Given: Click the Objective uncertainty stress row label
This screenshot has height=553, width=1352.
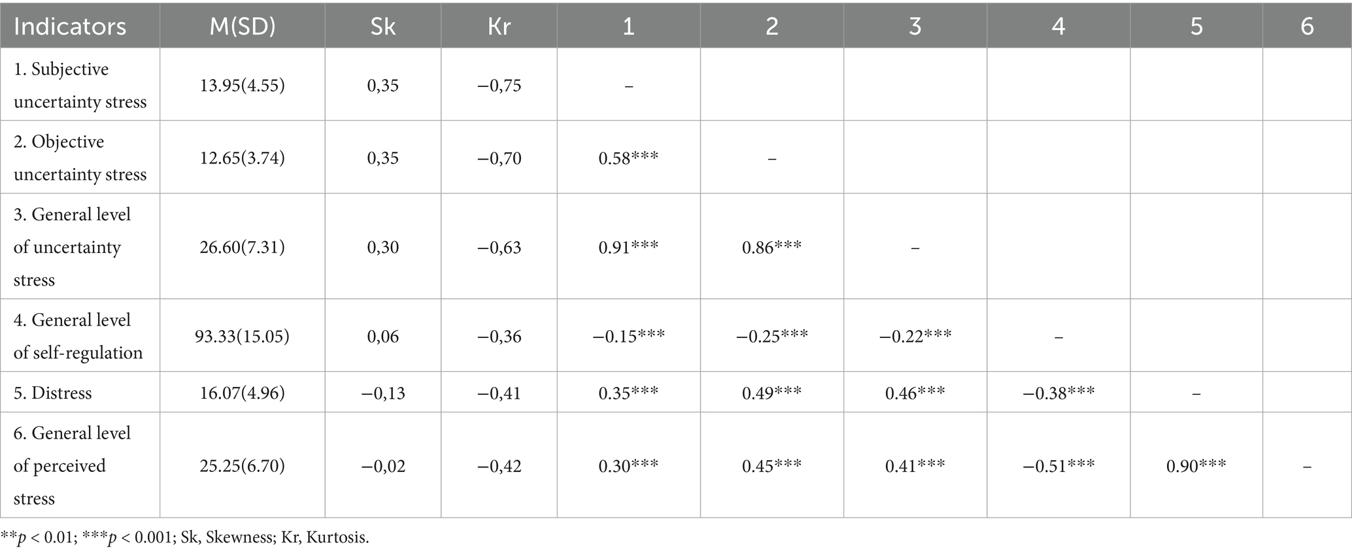Looking at the screenshot, I should point(80,158).
